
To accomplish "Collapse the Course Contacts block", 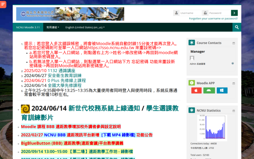I will pos(234,43).
